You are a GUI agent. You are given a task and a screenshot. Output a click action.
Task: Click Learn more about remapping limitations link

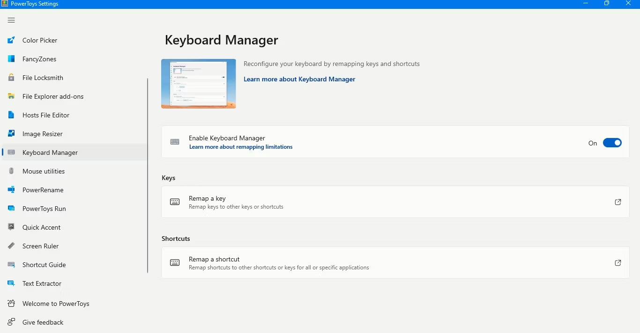[x=241, y=147]
